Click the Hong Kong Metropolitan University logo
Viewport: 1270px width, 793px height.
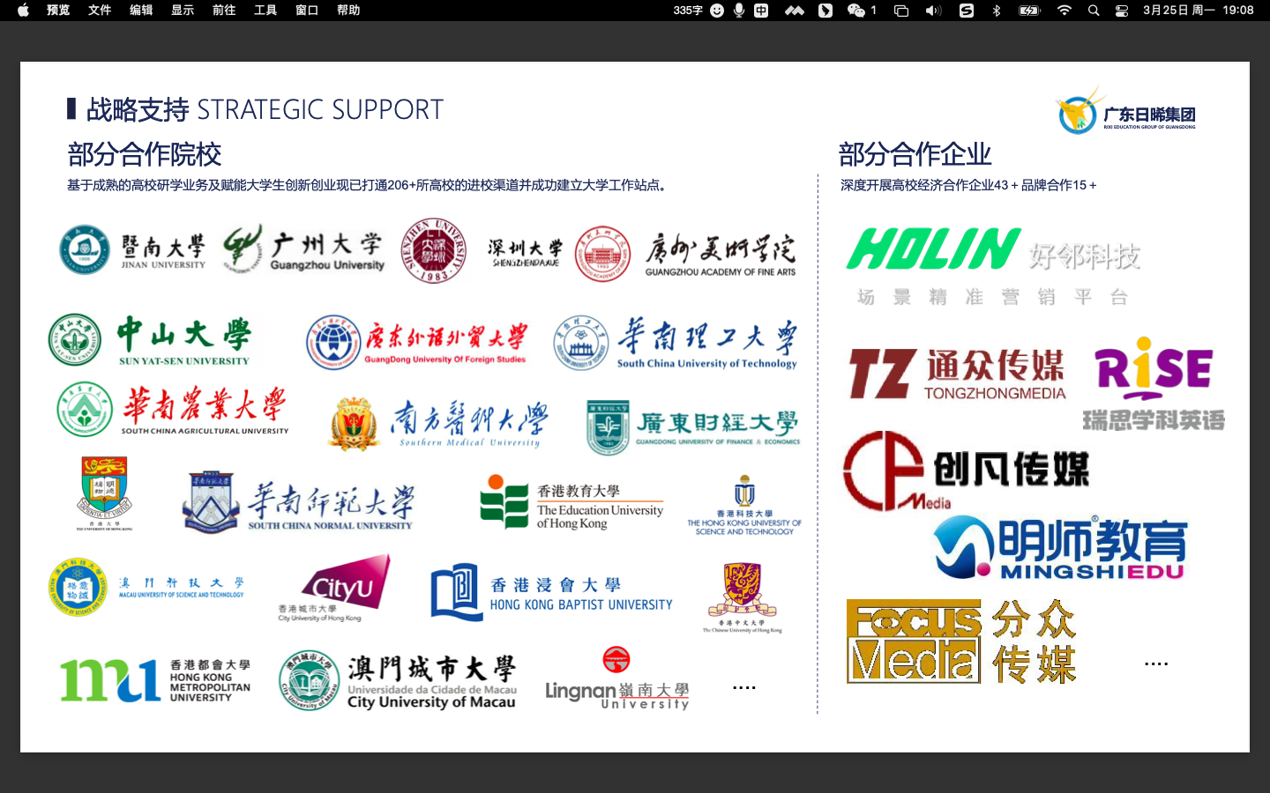pyautogui.click(x=156, y=680)
